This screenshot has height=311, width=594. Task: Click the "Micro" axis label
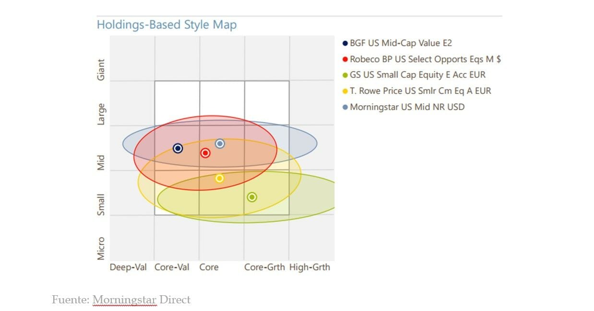point(101,249)
